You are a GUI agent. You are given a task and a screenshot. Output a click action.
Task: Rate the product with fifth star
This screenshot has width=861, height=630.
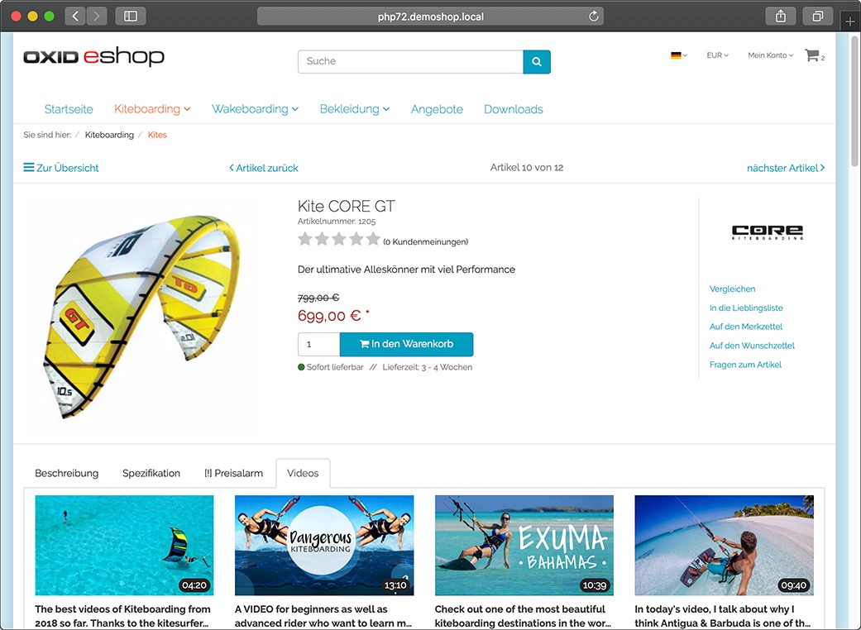[373, 239]
